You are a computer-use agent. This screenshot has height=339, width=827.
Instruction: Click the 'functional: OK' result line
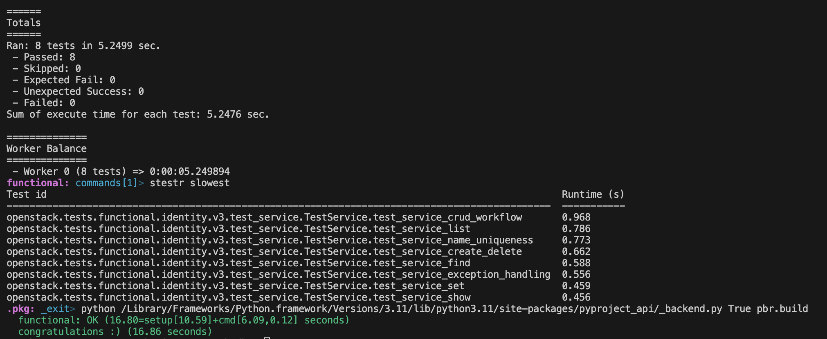[x=184, y=320]
